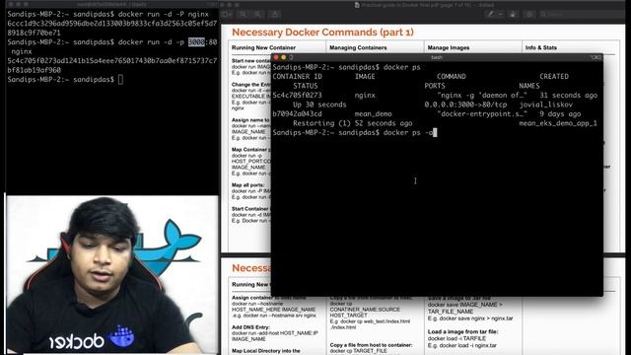Viewport: 631px width, 355px height.
Task: Click container ID 'b70942a043cd' in front terminal
Action: coord(297,114)
